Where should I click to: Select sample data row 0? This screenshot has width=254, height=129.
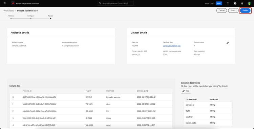[91, 97]
